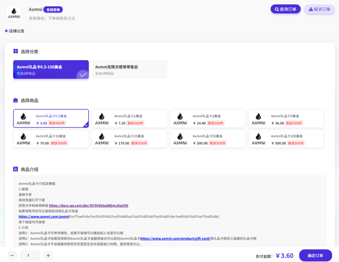339x262 pixels.
Task: Click the ¥ 70.00 price text
Action: coord(43,143)
